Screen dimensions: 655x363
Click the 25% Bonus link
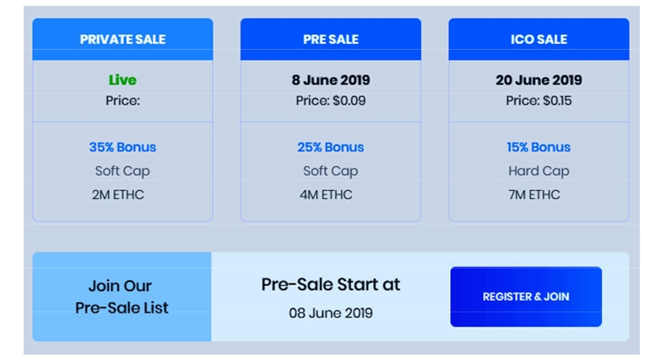(x=331, y=147)
